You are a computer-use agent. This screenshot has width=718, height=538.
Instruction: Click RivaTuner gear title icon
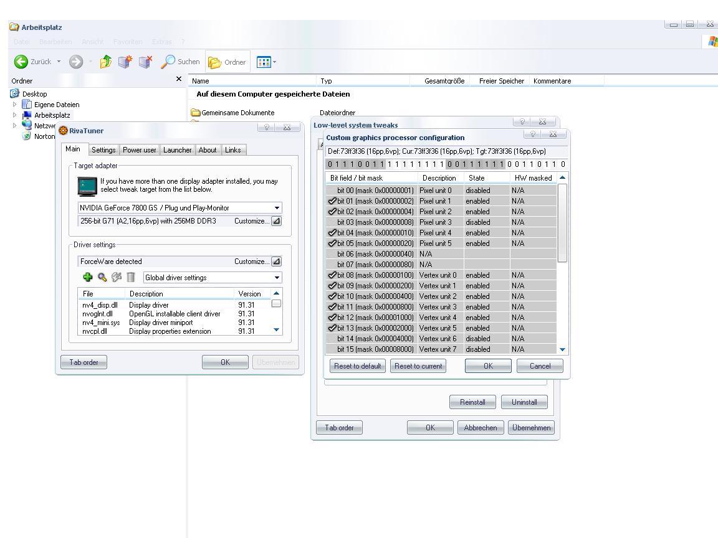coord(63,130)
